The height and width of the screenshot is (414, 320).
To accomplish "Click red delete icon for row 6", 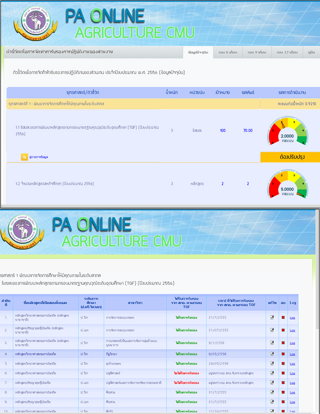I will tap(283, 373).
